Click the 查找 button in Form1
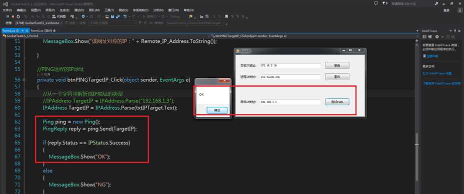464x194 pixels. tap(337, 77)
